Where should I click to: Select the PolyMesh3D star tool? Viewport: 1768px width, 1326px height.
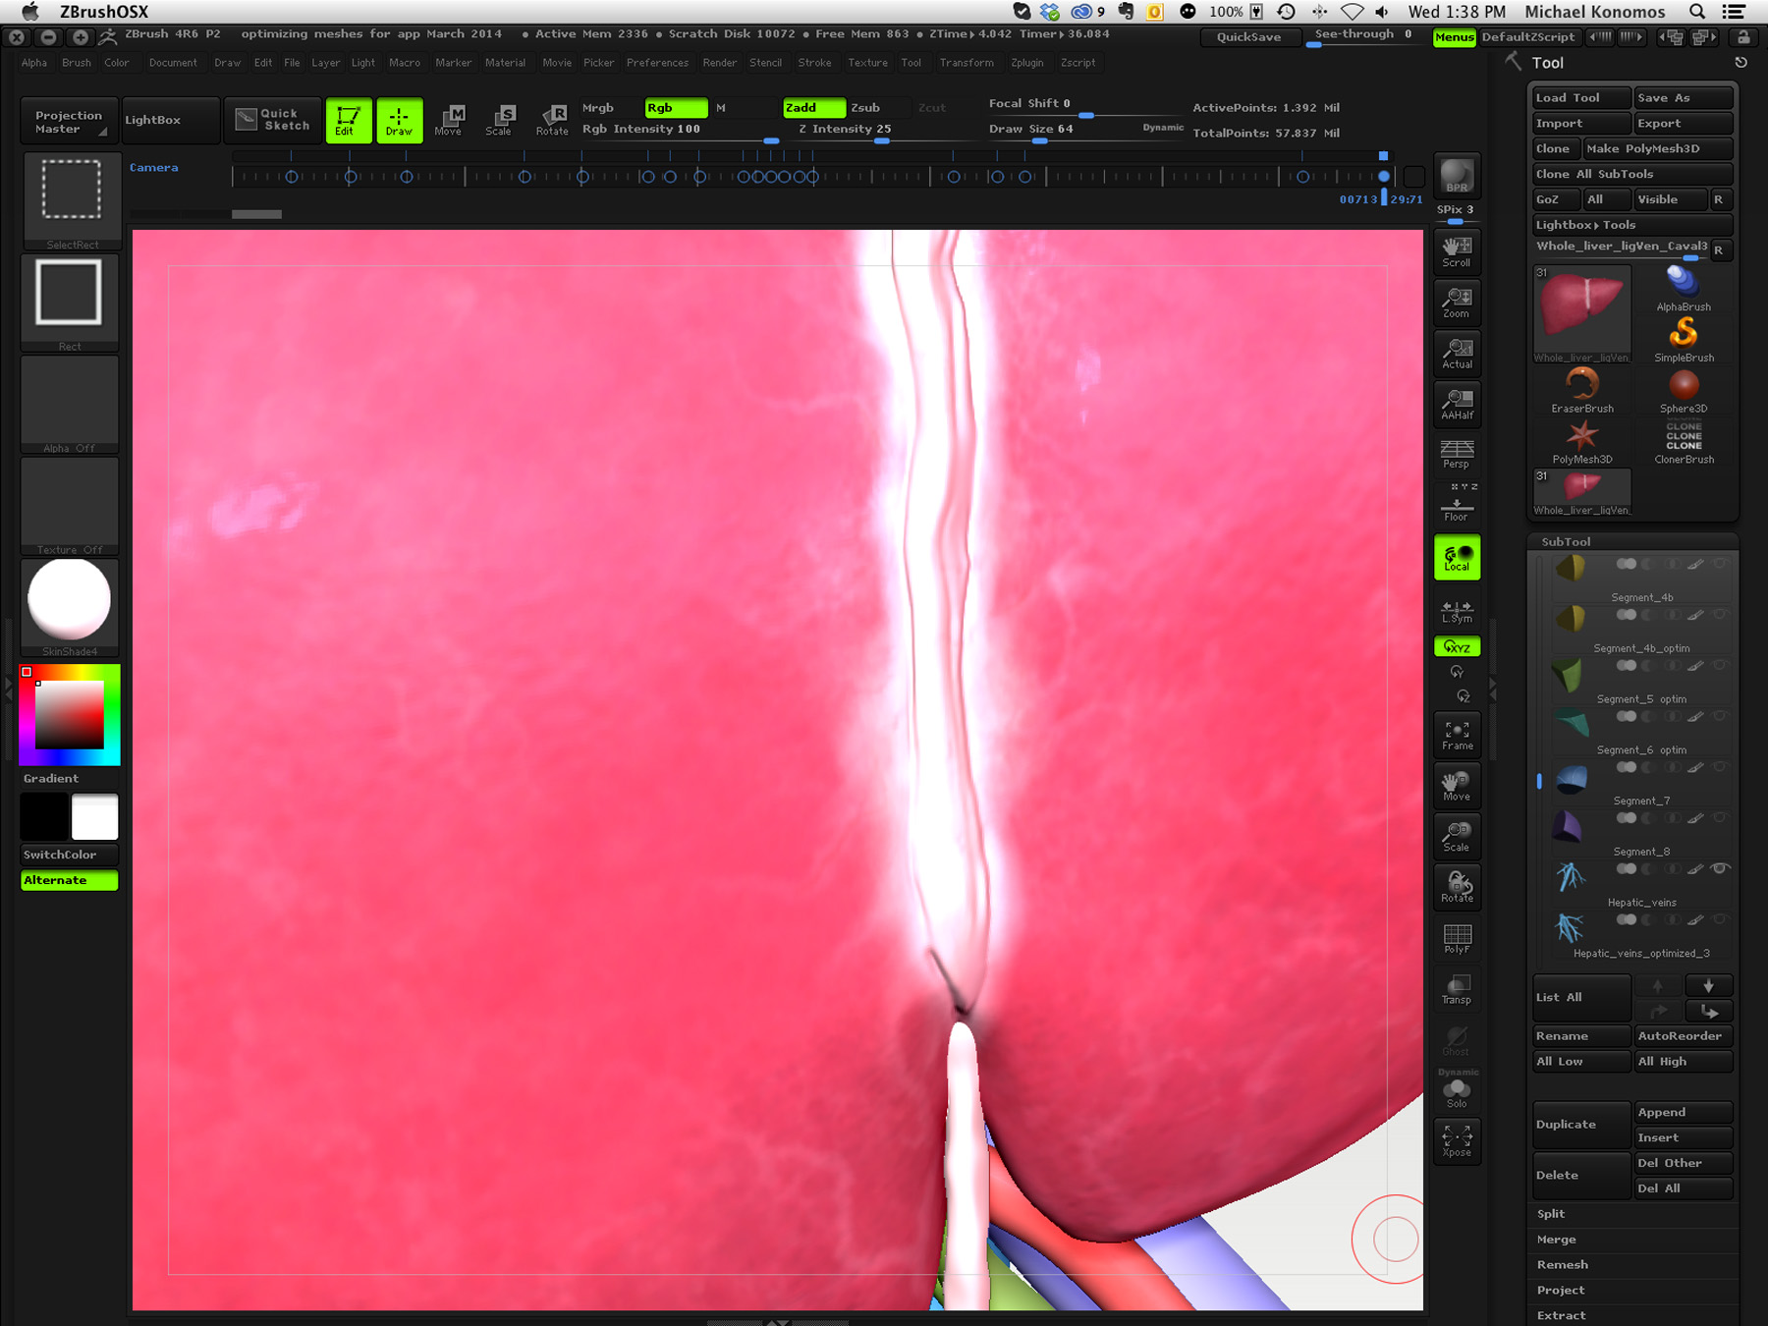[1581, 442]
